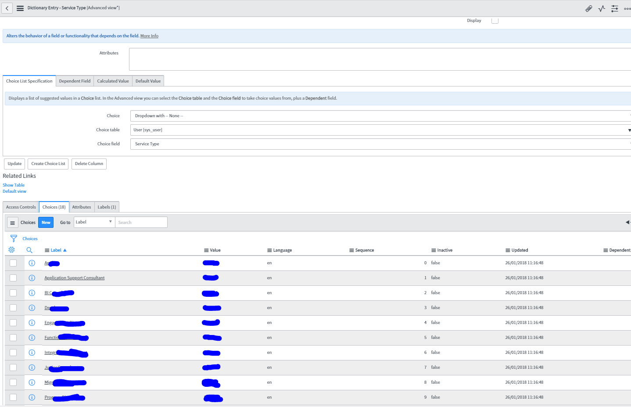Open the form context menu hamburger
The width and height of the screenshot is (631, 407).
(20, 8)
